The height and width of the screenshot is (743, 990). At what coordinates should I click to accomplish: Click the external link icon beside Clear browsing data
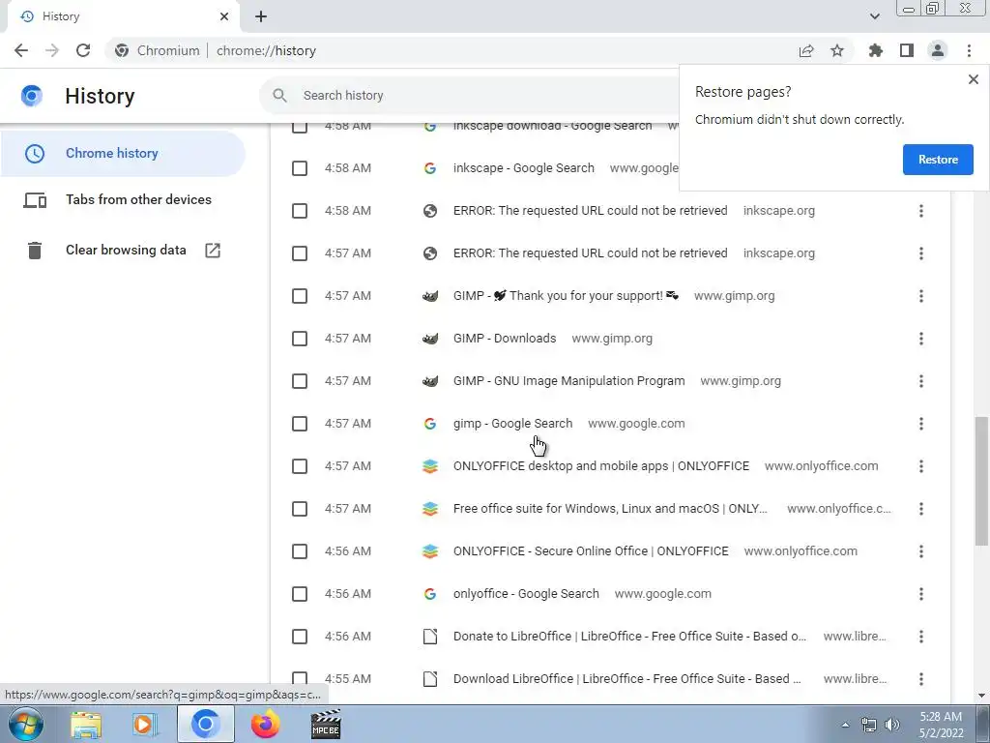pos(213,251)
